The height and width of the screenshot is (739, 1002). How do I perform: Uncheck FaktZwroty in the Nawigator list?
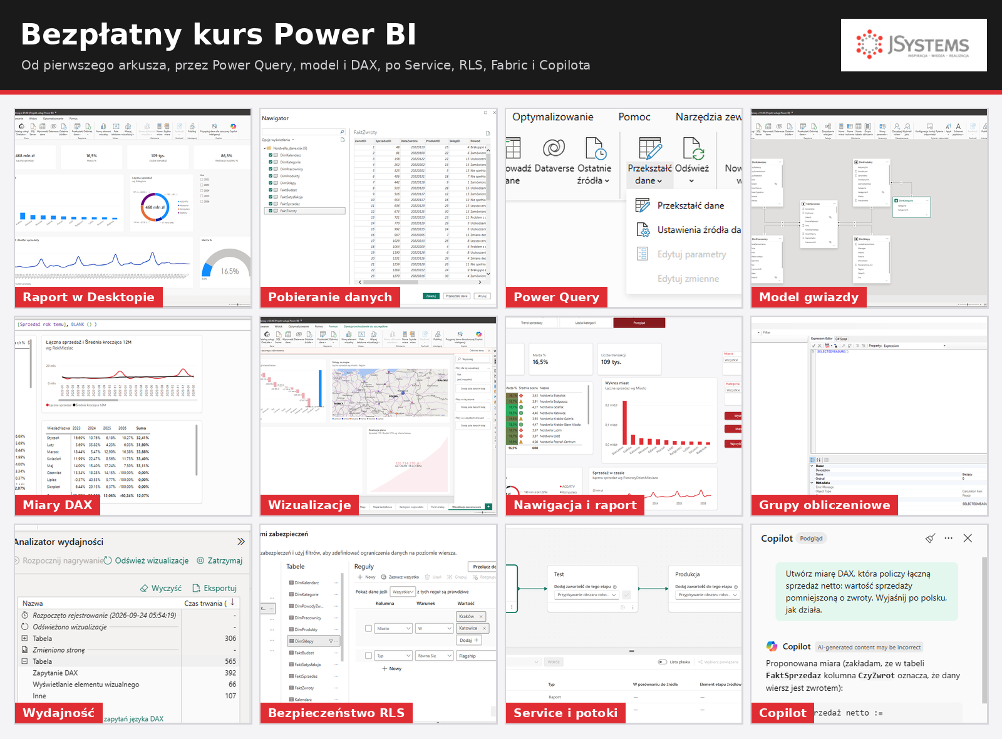(271, 211)
